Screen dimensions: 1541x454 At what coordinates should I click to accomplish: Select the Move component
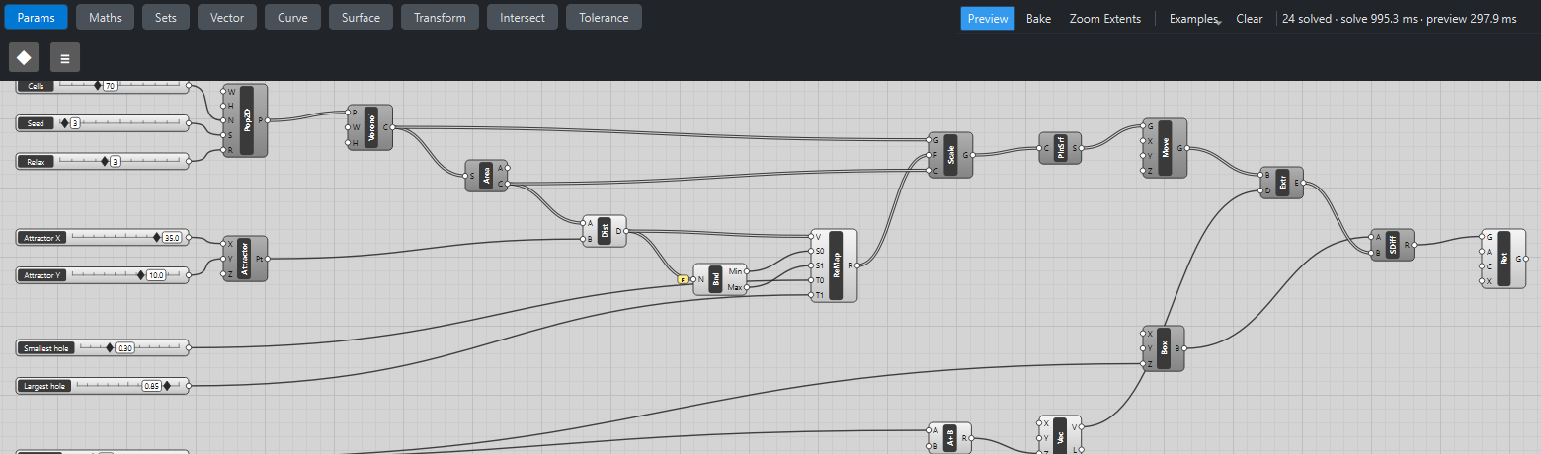(x=1165, y=148)
